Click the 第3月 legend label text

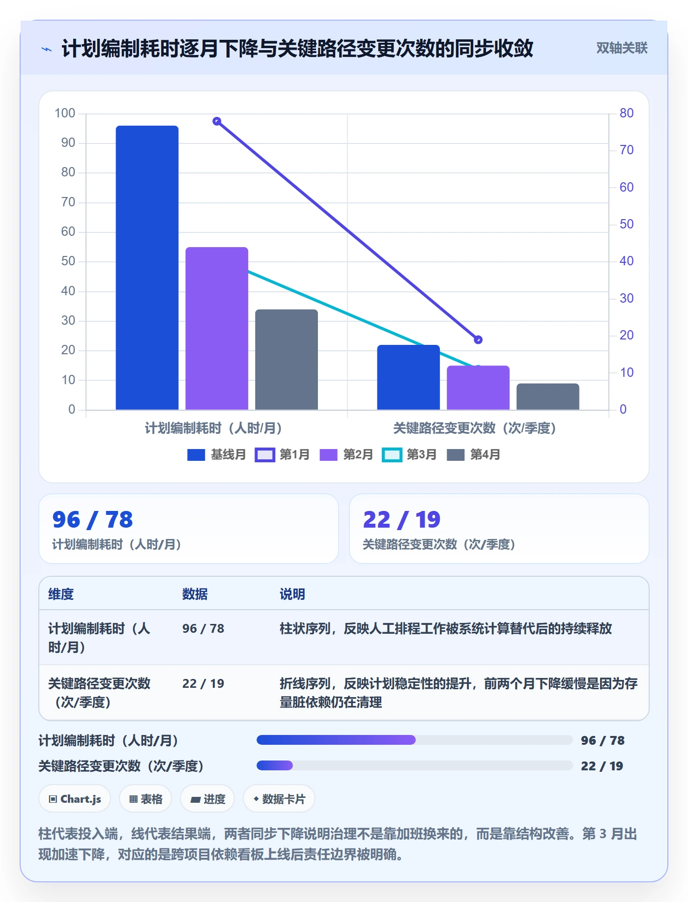[x=422, y=454]
